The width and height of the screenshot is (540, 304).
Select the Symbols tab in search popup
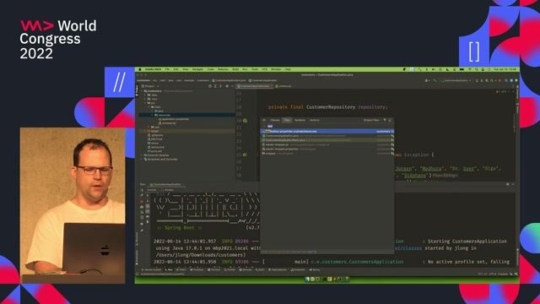(x=300, y=120)
